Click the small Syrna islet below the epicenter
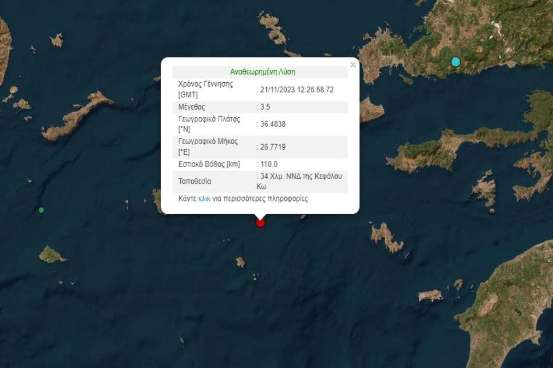 [240, 262]
